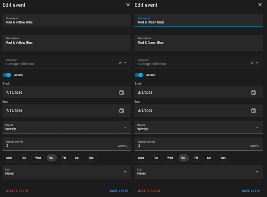Toggle Mon in Red & Green Bins dialog

(x=141, y=158)
